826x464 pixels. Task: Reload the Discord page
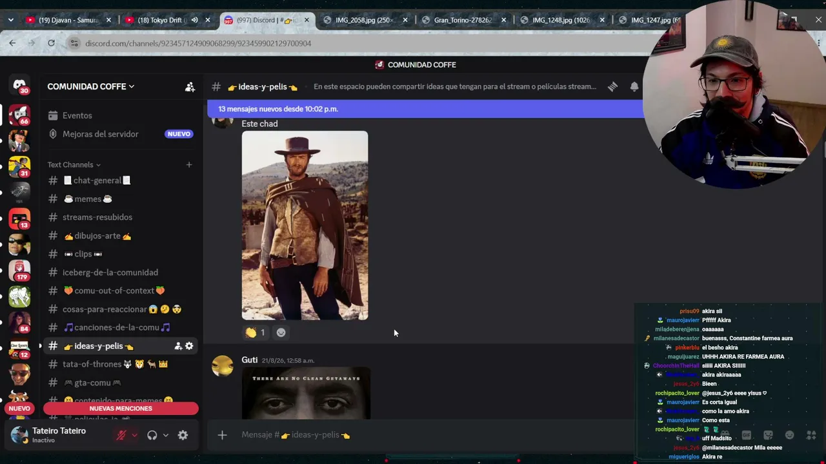coord(51,43)
